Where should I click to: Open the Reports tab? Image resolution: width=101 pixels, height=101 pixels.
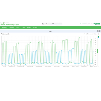pos(29,27)
